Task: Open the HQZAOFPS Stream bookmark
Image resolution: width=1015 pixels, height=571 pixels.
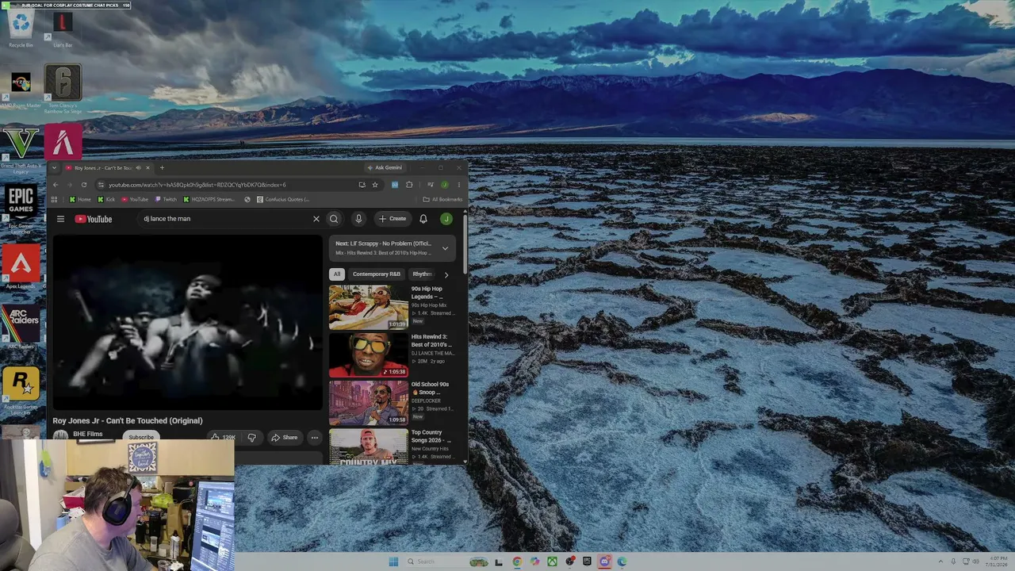Action: 209,200
